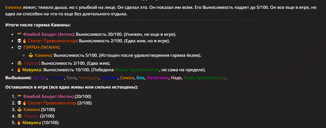Click 'Камина' in numbered item 3
This screenshot has height=128, width=326.
[31, 110]
